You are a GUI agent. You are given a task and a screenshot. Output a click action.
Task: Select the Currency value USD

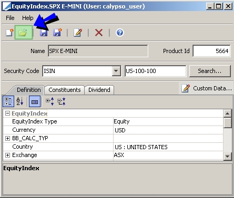pos(168,130)
